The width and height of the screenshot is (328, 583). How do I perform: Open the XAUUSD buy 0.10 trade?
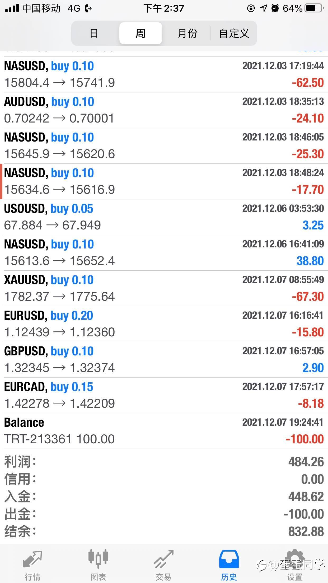tap(164, 288)
